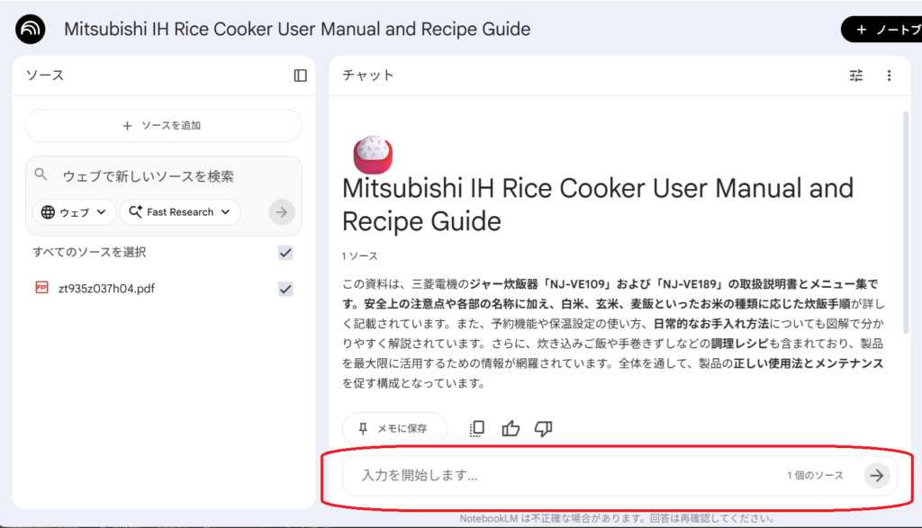This screenshot has width=922, height=528.
Task: Click the メモに保存 button
Action: click(x=394, y=429)
